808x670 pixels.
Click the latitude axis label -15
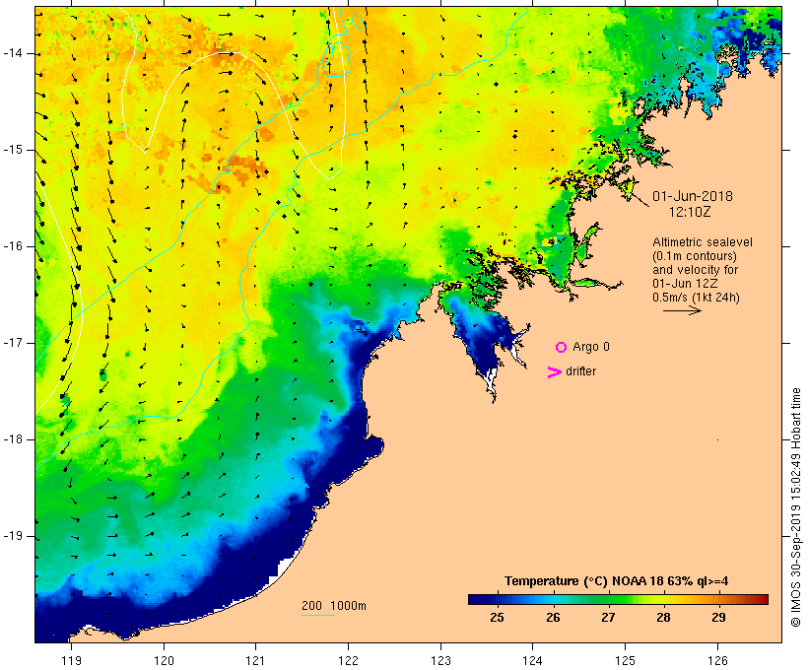click(x=12, y=150)
